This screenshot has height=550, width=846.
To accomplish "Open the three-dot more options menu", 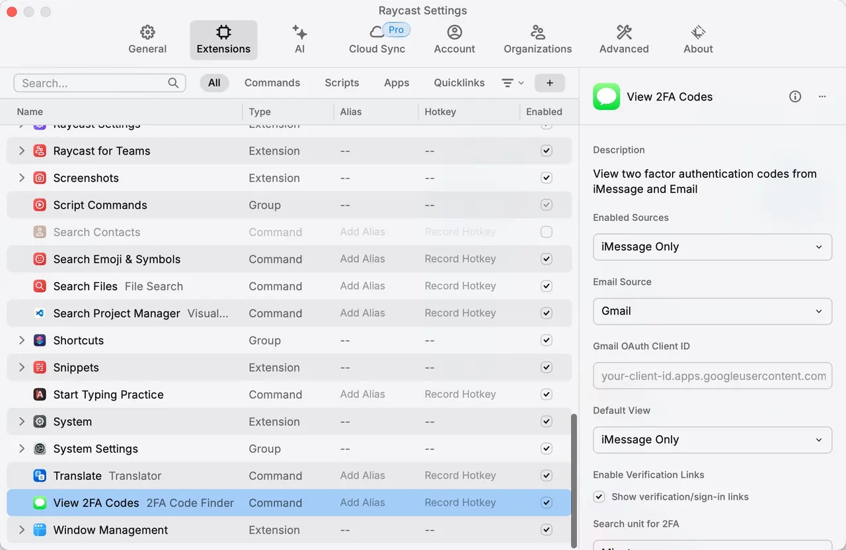I will [822, 97].
